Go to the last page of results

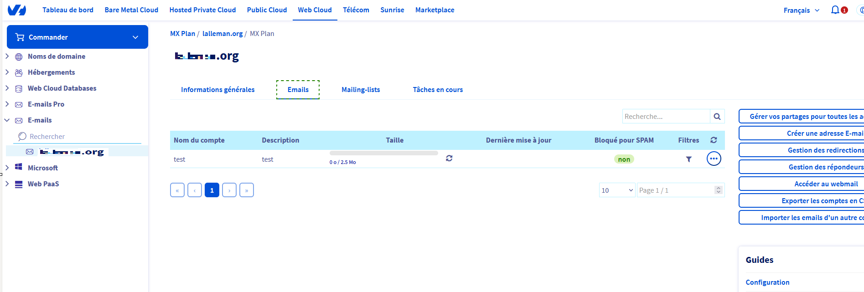coord(247,190)
